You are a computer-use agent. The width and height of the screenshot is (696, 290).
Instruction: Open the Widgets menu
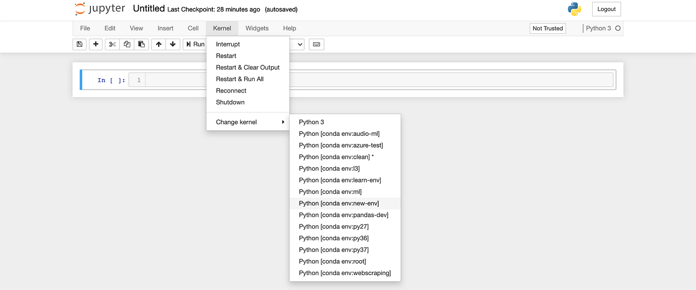(x=257, y=28)
